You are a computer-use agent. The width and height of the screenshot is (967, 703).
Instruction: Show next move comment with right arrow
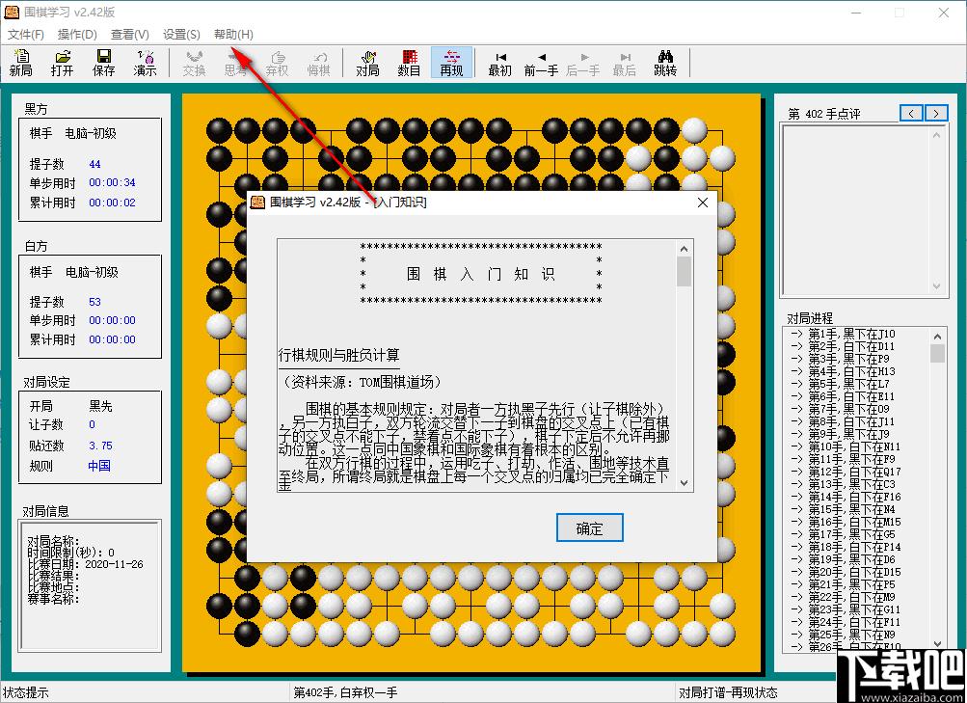click(x=936, y=113)
